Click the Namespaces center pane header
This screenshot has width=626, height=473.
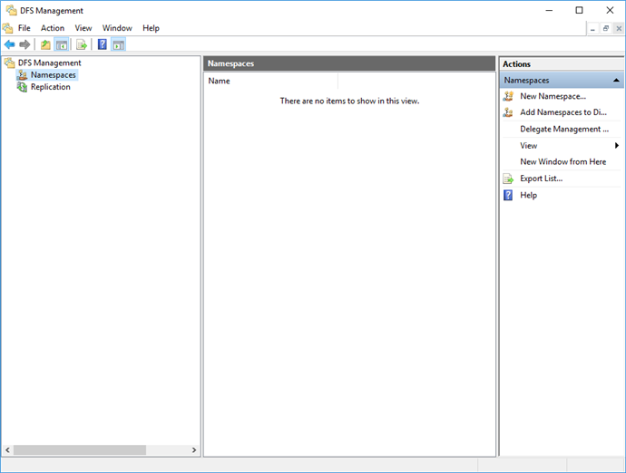click(349, 63)
